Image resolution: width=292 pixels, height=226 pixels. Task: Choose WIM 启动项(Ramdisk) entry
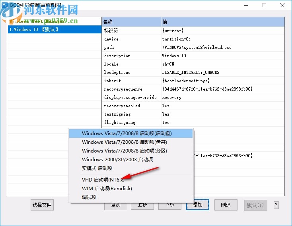tap(131, 188)
